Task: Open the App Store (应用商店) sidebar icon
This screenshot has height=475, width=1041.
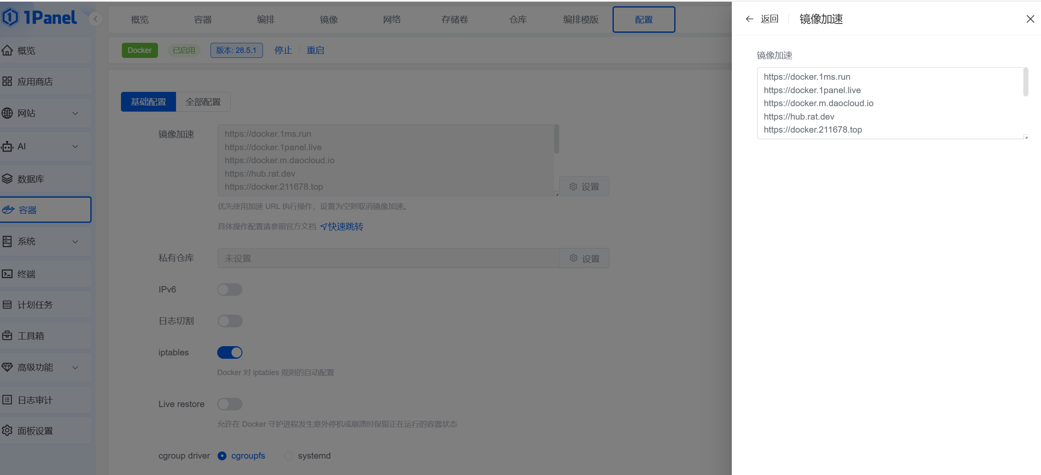Action: [7, 81]
